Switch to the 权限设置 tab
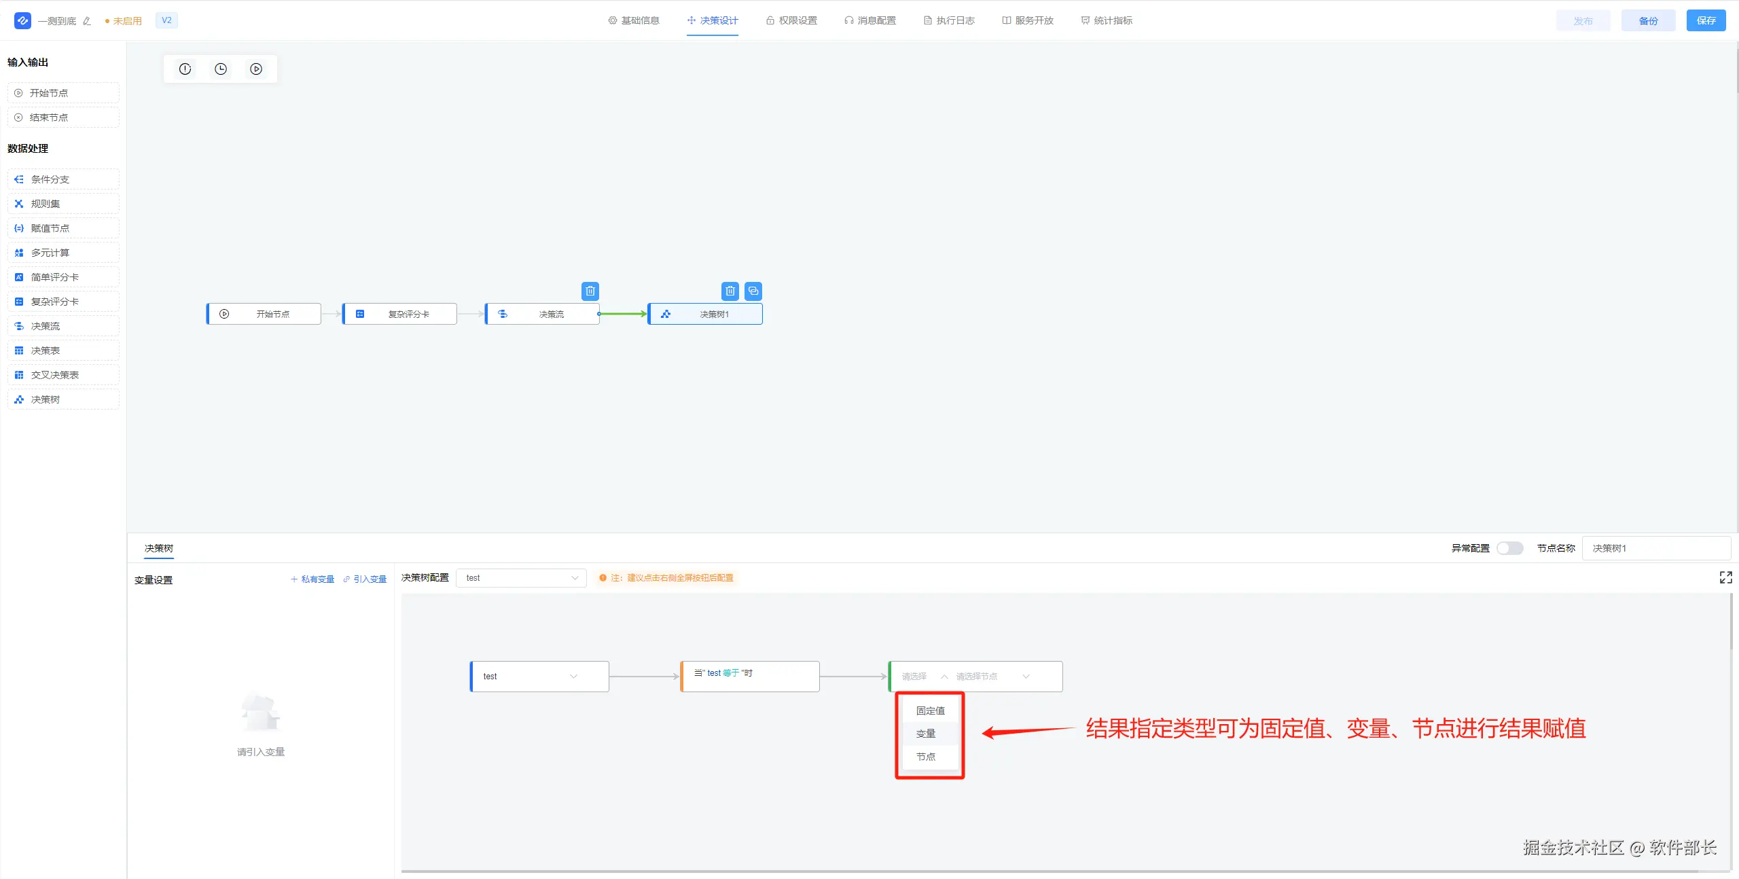 coord(791,20)
